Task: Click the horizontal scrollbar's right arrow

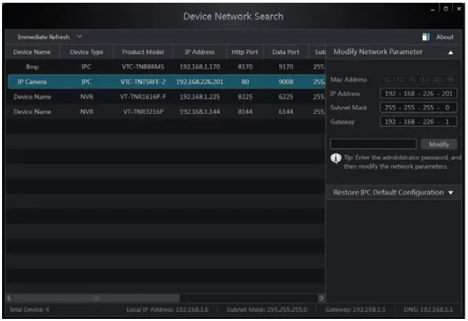Action: [x=320, y=298]
